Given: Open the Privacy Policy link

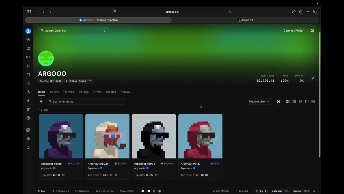Looking at the screenshot, I should coord(127,191).
